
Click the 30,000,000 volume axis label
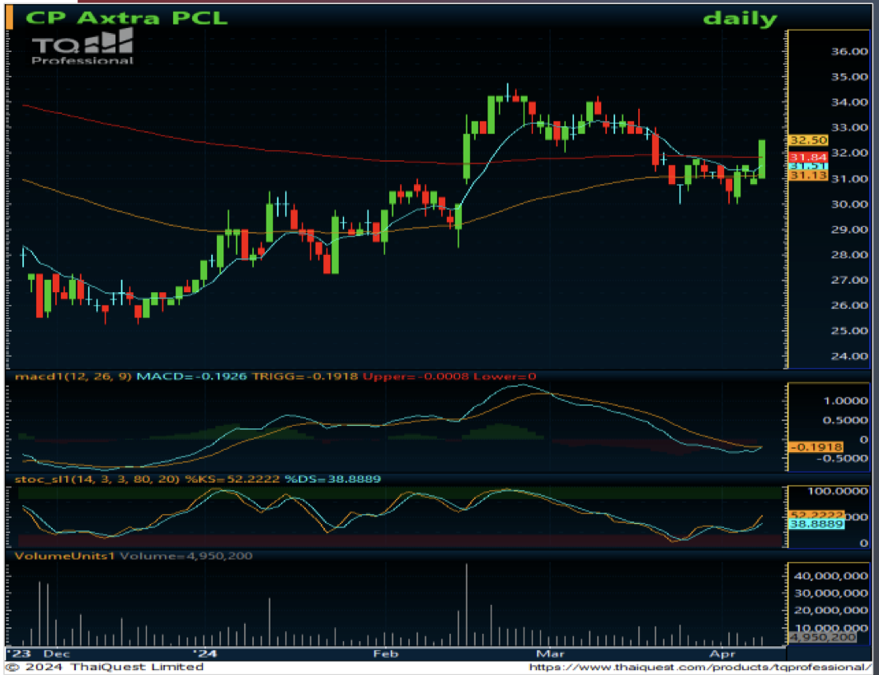click(x=833, y=593)
